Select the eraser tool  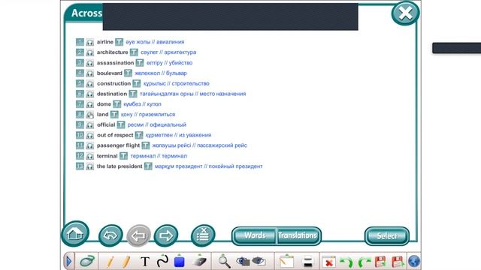(x=199, y=261)
